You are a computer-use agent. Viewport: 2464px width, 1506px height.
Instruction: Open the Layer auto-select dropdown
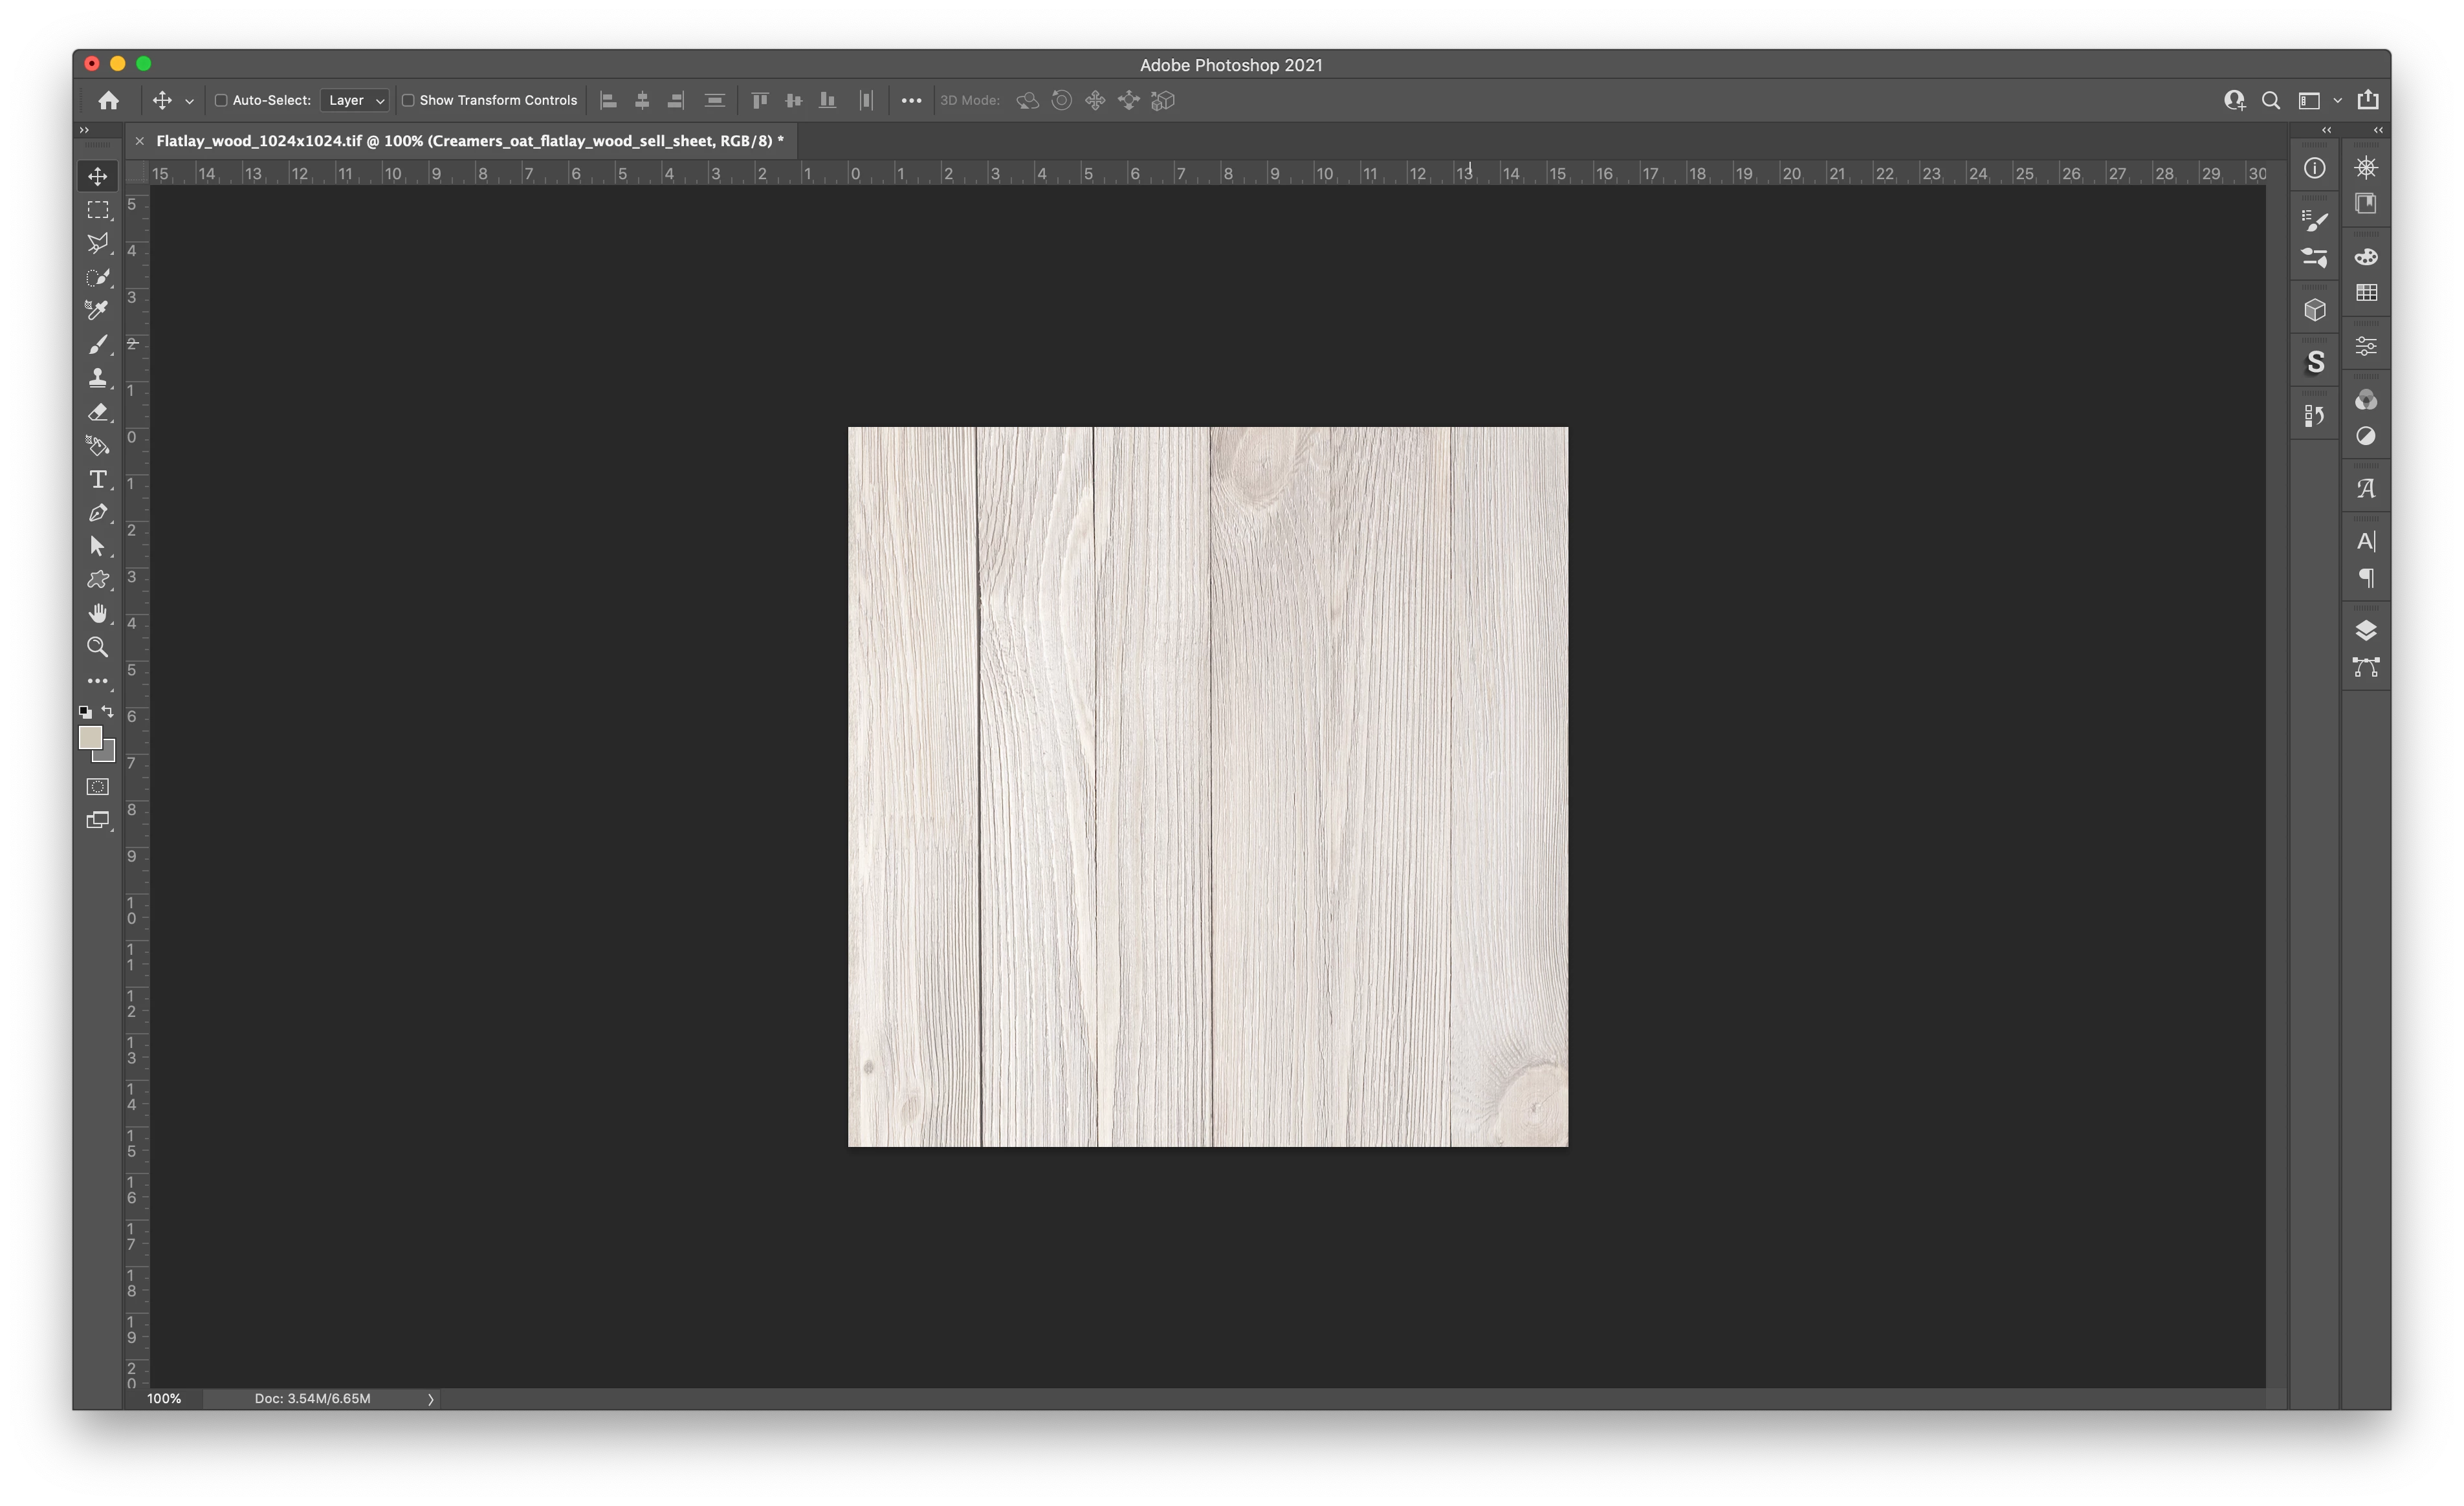click(355, 100)
